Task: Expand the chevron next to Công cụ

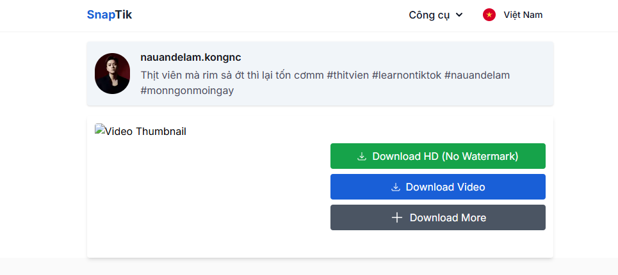Action: click(x=459, y=15)
